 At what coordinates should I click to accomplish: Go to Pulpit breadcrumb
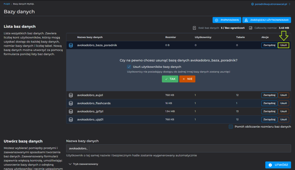pyautogui.click(x=7, y=4)
